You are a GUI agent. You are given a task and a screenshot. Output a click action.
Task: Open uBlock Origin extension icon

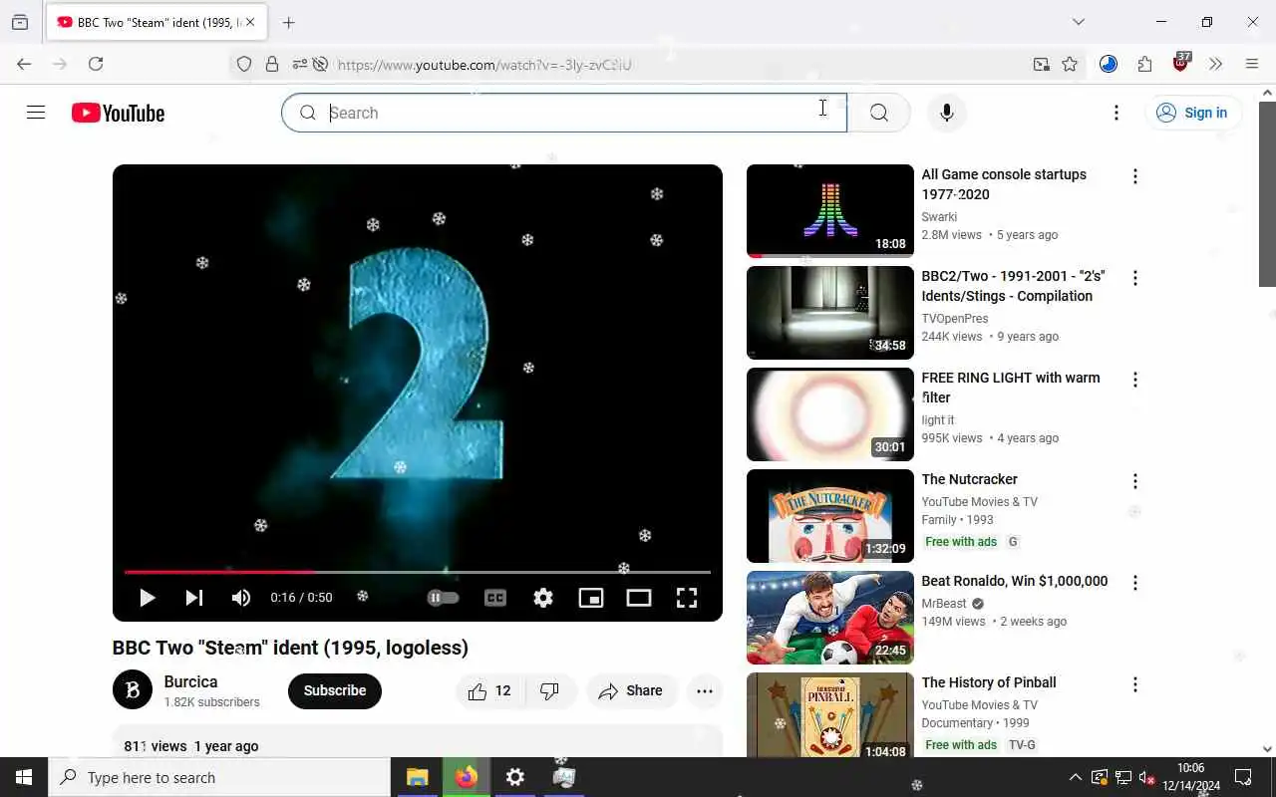(1181, 63)
